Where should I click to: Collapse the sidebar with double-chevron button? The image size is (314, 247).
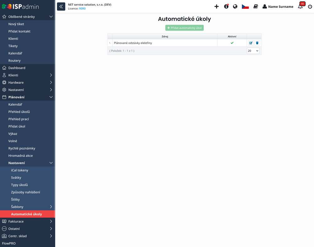coord(61,7)
